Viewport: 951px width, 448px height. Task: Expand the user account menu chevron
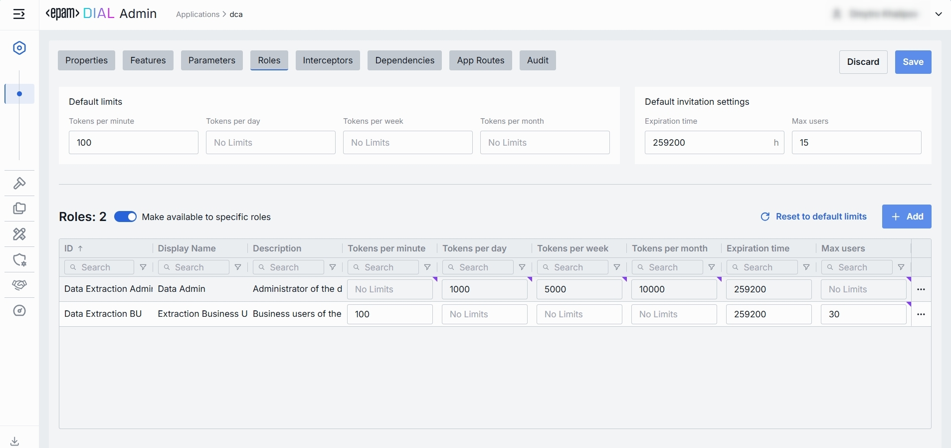point(939,14)
